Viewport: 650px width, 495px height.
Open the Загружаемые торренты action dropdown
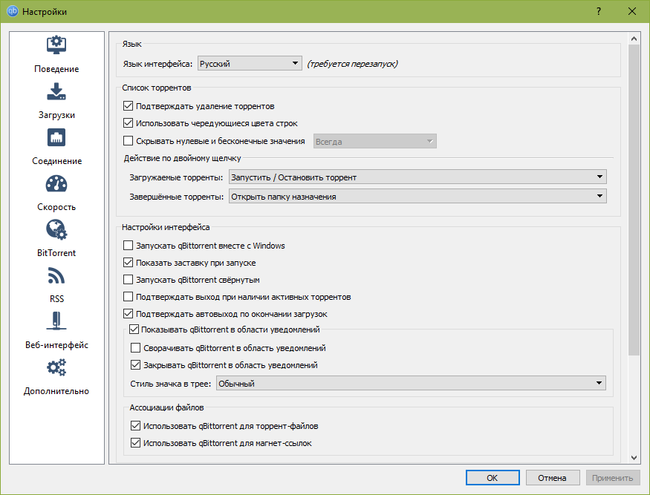[x=417, y=177]
